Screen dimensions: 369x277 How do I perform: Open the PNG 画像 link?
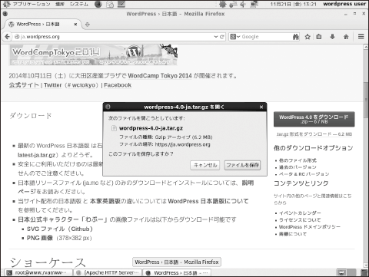[40, 238]
